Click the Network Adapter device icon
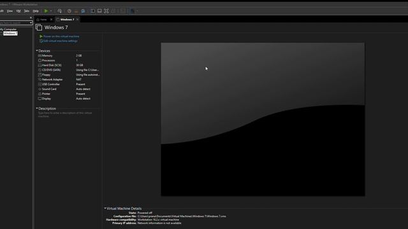This screenshot has height=229, width=408. (40, 80)
